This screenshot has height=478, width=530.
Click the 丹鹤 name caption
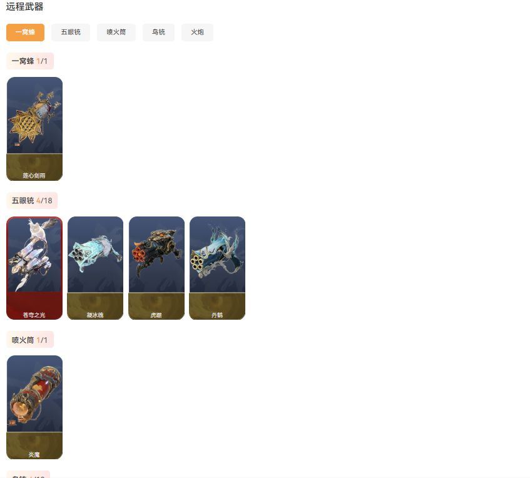click(x=217, y=315)
